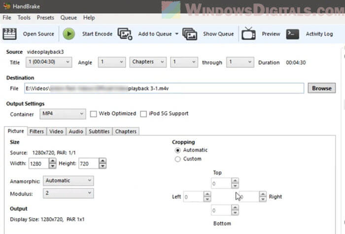Switch to the Chapters tab
The height and width of the screenshot is (234, 345).
(126, 132)
